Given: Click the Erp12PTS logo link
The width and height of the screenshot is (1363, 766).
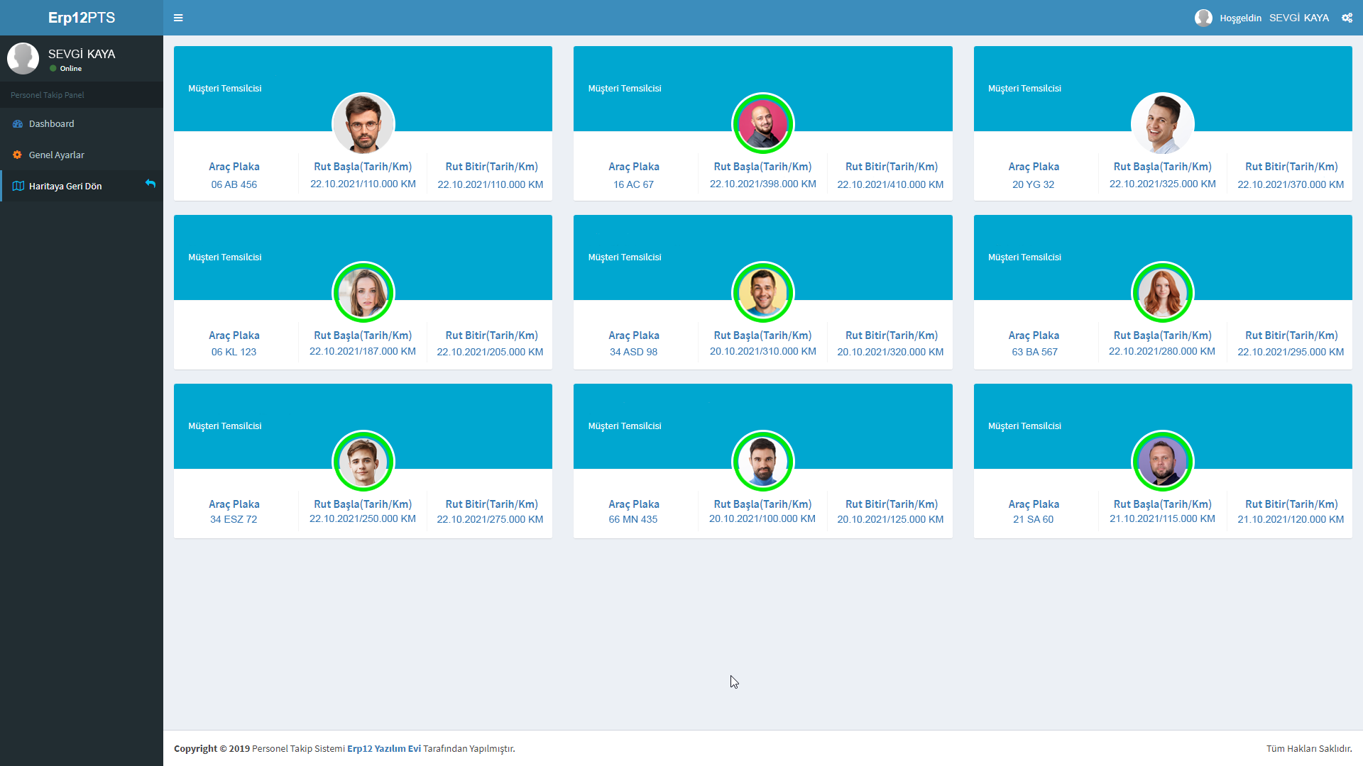Looking at the screenshot, I should point(82,18).
